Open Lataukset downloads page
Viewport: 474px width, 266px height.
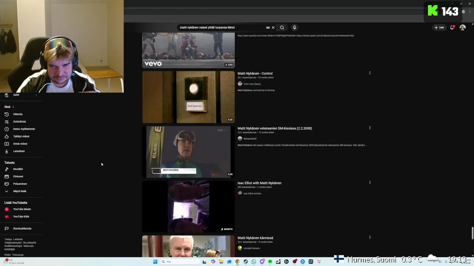click(19, 151)
